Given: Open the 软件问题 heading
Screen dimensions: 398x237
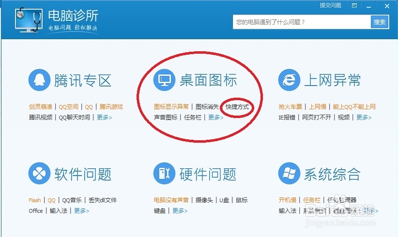Looking at the screenshot, I should pyautogui.click(x=83, y=174).
